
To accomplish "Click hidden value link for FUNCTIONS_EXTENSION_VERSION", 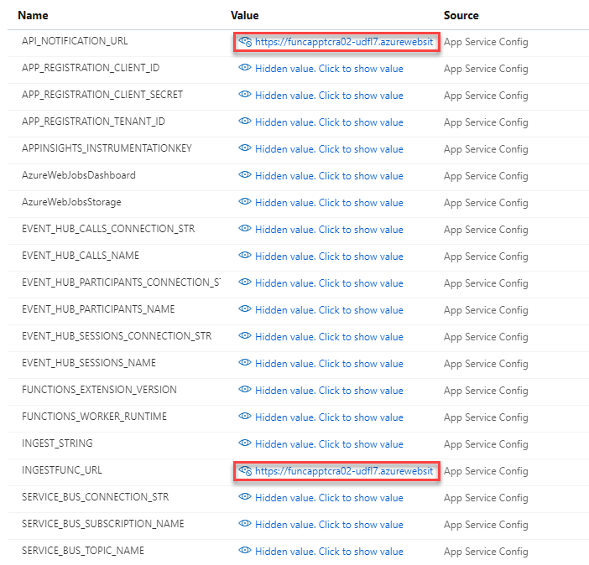I will pyautogui.click(x=329, y=391).
